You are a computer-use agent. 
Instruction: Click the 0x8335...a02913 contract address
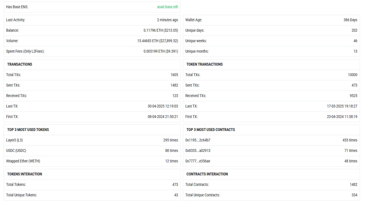click(x=198, y=150)
